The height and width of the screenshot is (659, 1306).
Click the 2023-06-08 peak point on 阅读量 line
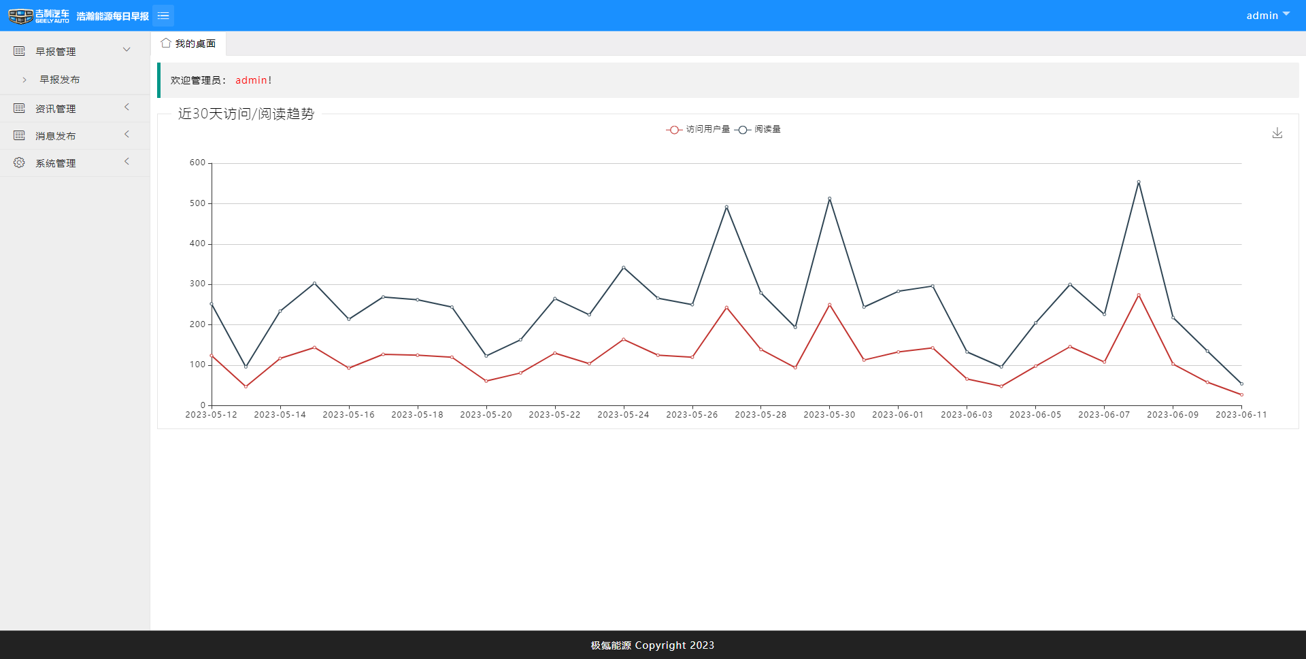pos(1139,182)
